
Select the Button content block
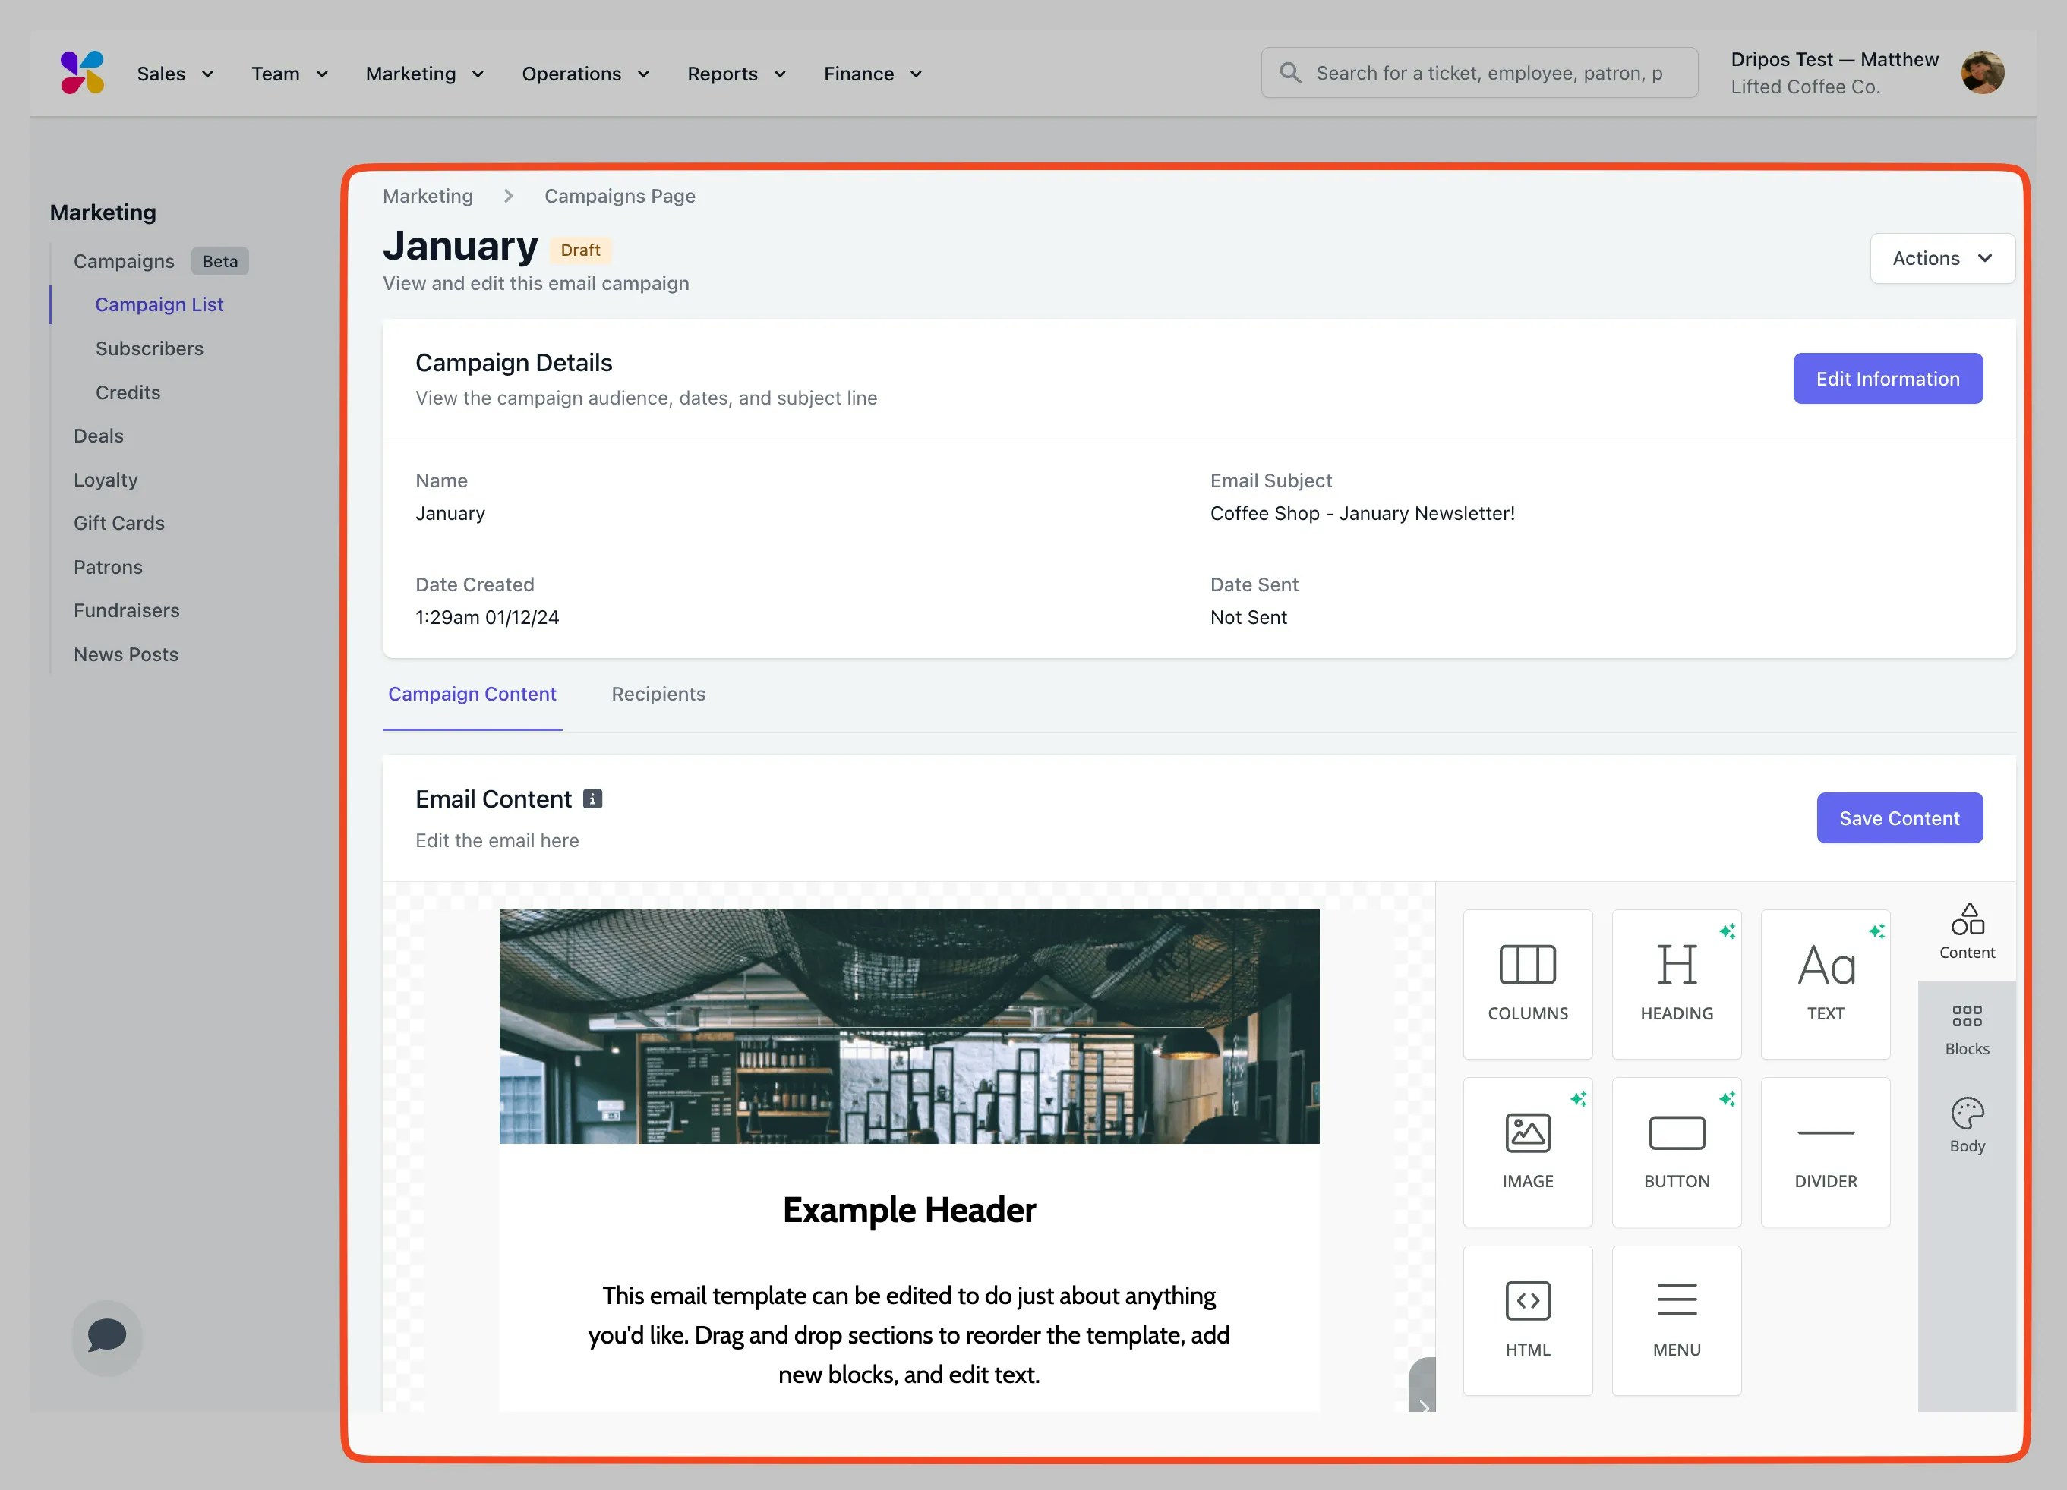tap(1676, 1151)
